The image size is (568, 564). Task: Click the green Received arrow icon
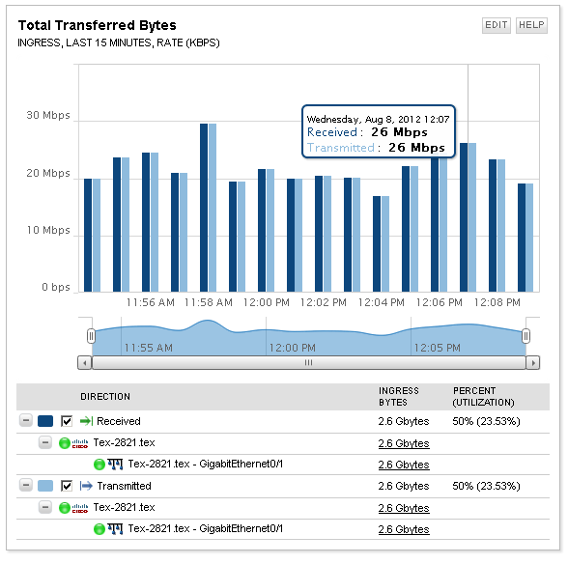[87, 421]
